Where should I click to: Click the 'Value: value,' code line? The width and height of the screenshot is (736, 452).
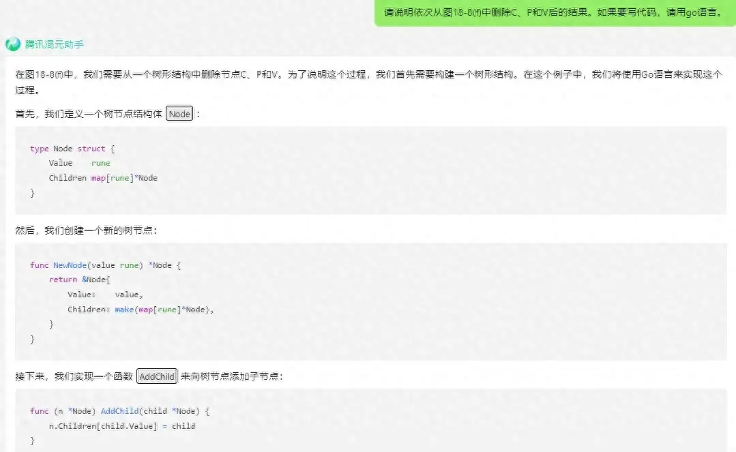point(105,295)
